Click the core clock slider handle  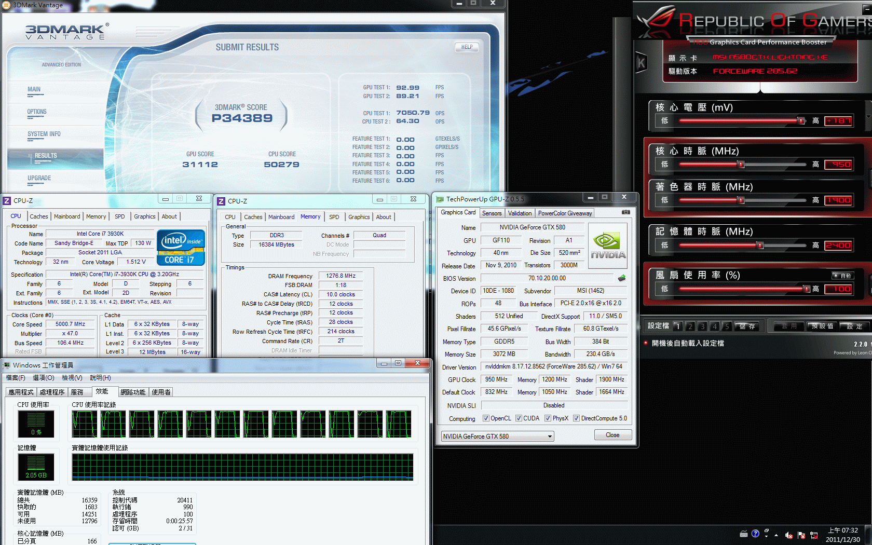(x=741, y=164)
